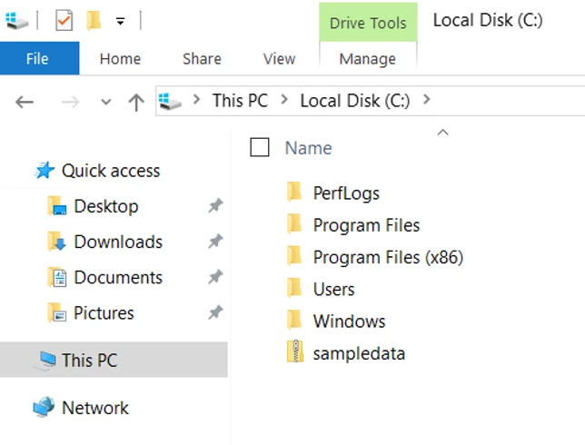Click the pin icon beside Downloads
The width and height of the screenshot is (585, 445).
pyautogui.click(x=215, y=241)
